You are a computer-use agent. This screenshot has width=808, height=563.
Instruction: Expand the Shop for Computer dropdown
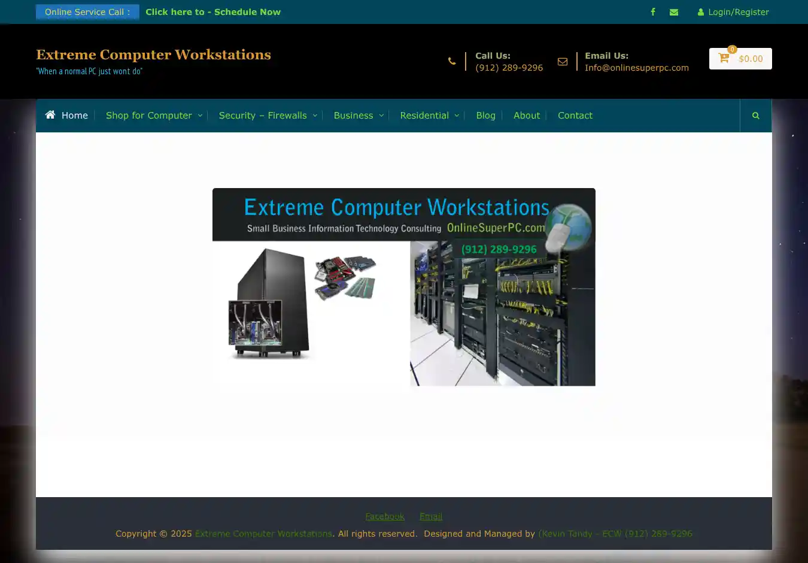[x=200, y=116]
